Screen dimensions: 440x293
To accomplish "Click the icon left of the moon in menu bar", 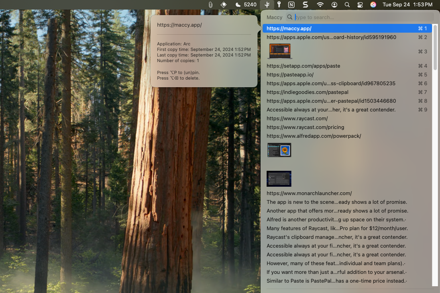I will click(224, 4).
